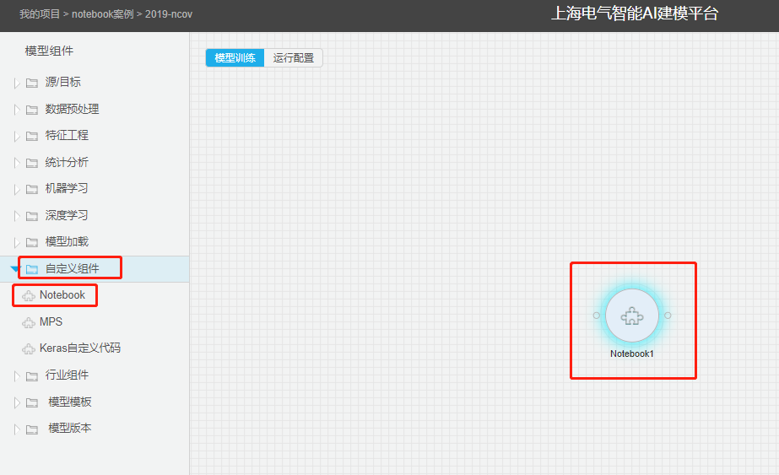The width and height of the screenshot is (779, 475).
Task: Select the 数据预处理 category label
Action: (72, 109)
